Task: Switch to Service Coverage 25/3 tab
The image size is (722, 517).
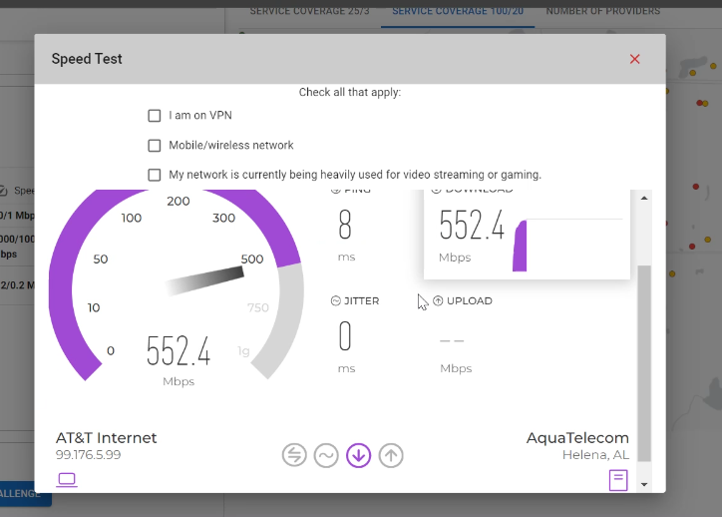Action: (309, 11)
